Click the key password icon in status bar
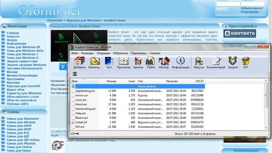This screenshot has width=272, height=153. click(77, 134)
